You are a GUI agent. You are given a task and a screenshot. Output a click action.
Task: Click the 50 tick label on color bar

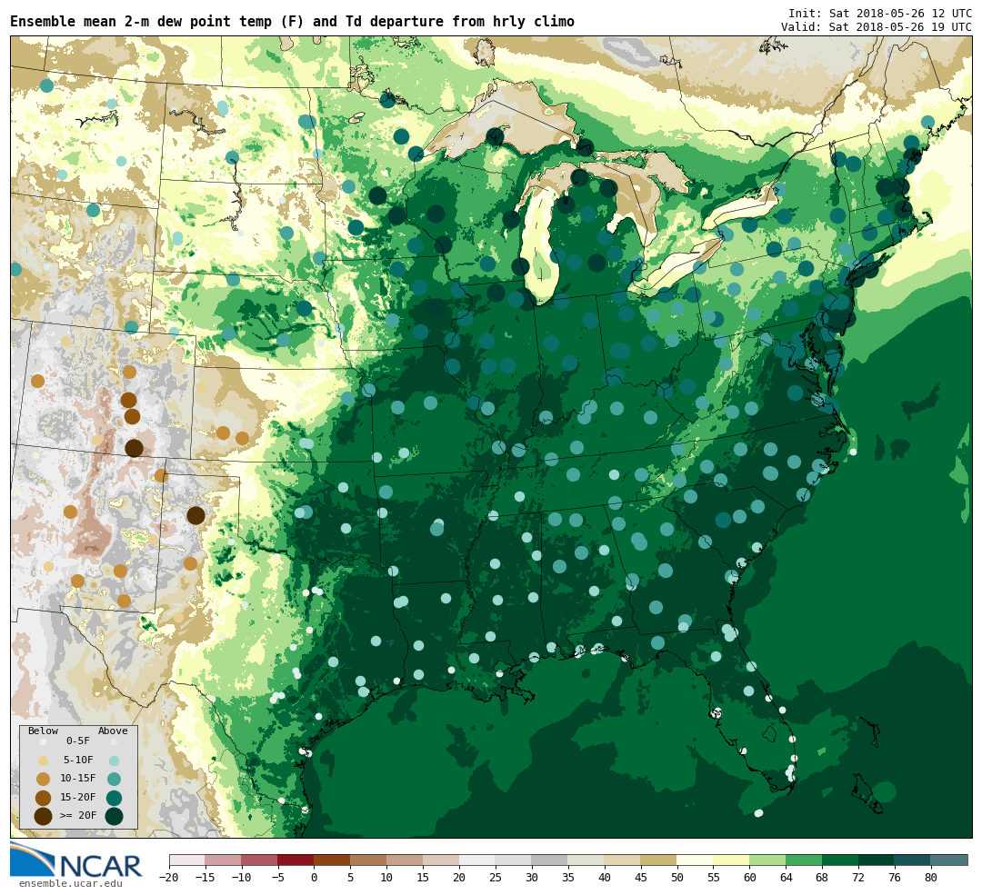click(x=677, y=878)
